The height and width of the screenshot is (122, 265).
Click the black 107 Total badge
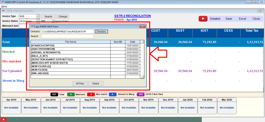54,94
